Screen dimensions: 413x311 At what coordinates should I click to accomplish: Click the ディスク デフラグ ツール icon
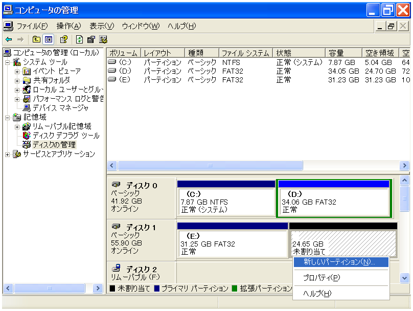point(27,136)
